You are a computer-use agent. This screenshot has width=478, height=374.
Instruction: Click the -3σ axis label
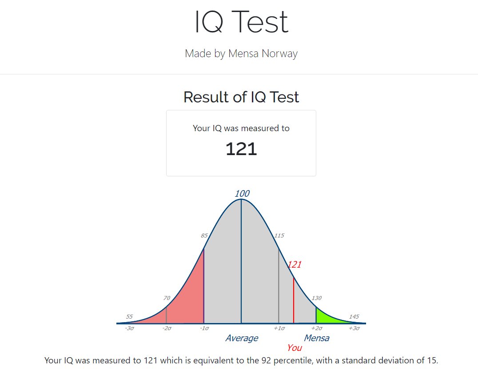tap(129, 328)
